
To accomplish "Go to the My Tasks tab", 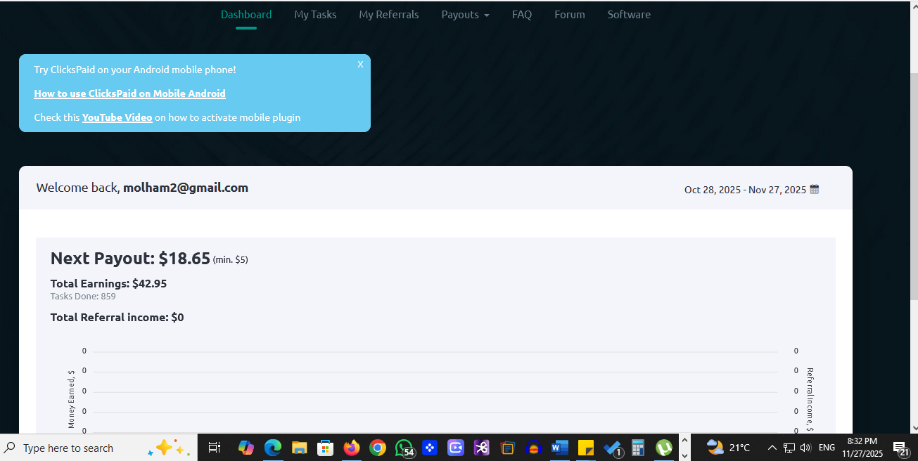I will pos(315,15).
